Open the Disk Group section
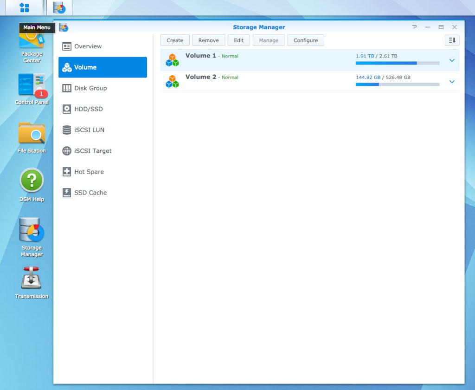 (103, 88)
